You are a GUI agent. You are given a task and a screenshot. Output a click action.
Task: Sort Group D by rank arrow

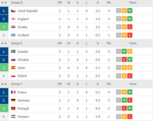[x=6, y=3]
